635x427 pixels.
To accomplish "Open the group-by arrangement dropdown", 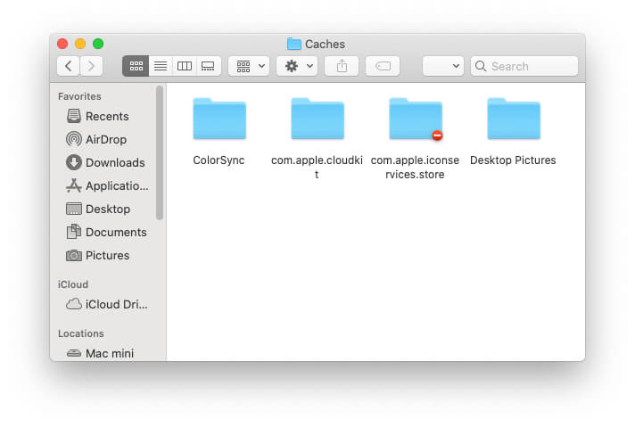I will (x=249, y=66).
